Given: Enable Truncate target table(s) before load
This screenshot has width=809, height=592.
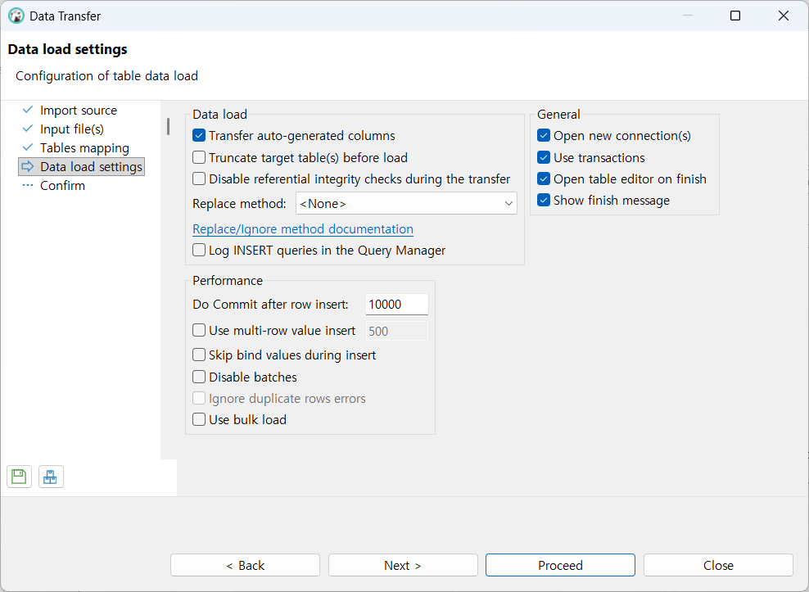Looking at the screenshot, I should coord(199,158).
